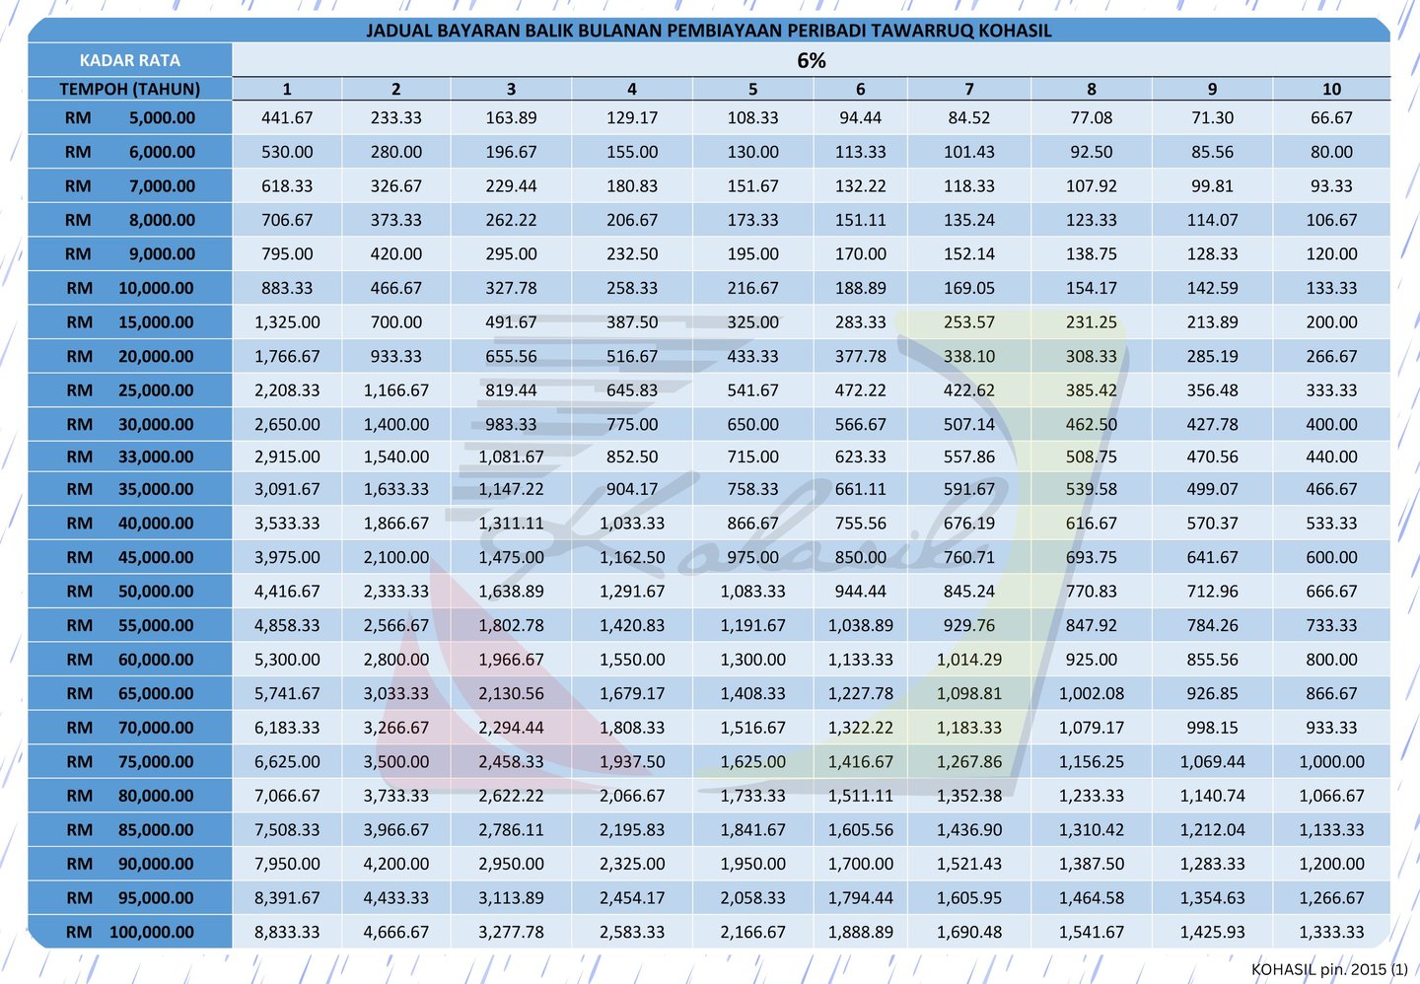Click 775.00 in the RM 30,000 row
This screenshot has height=984, width=1420.
click(x=632, y=424)
